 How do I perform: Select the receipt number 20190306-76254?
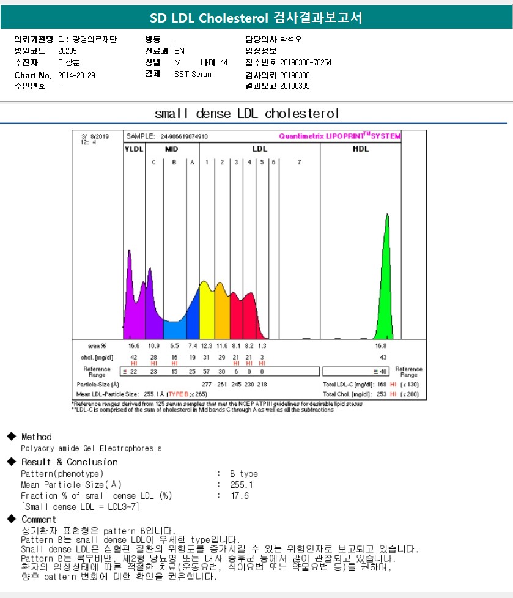pos(306,62)
